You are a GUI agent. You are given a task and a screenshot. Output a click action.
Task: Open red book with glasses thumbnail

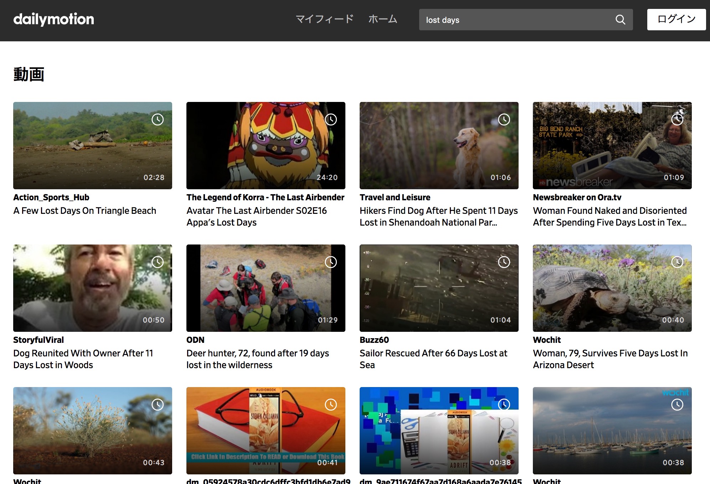[x=266, y=431]
